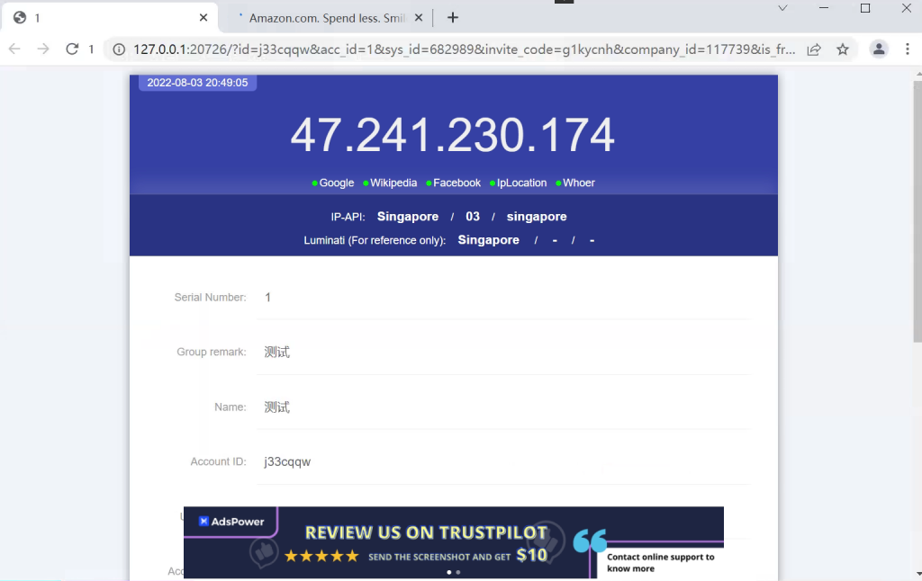Image resolution: width=922 pixels, height=581 pixels.
Task: Click the Whoer link
Action: [x=578, y=183]
